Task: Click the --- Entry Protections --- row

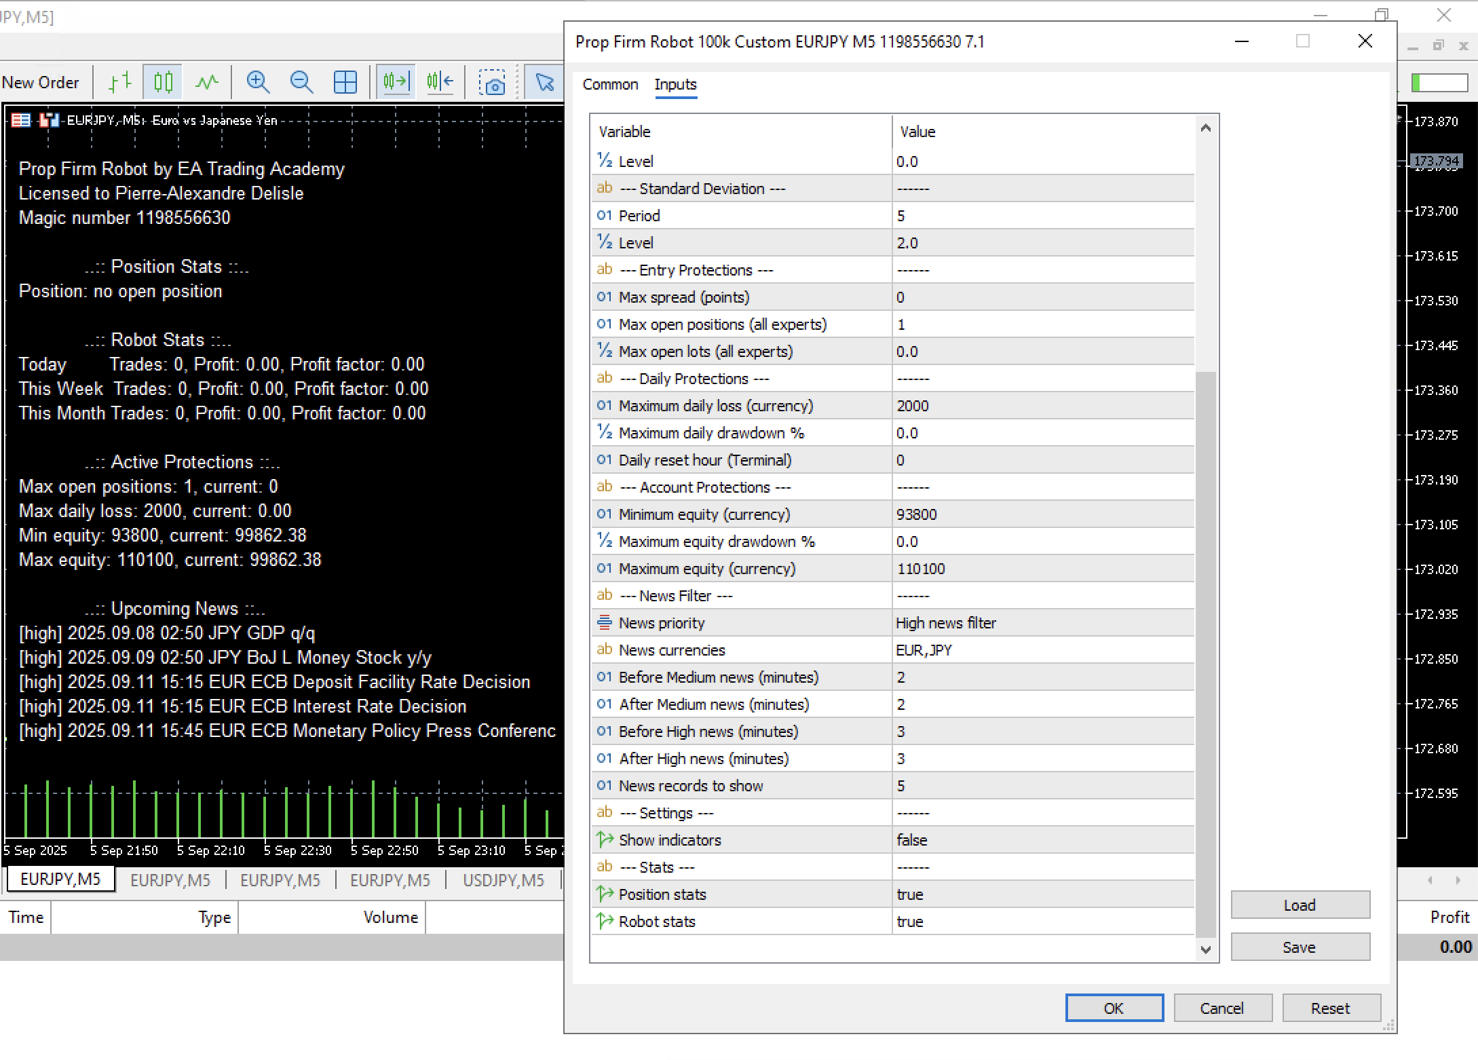Action: pyautogui.click(x=892, y=270)
